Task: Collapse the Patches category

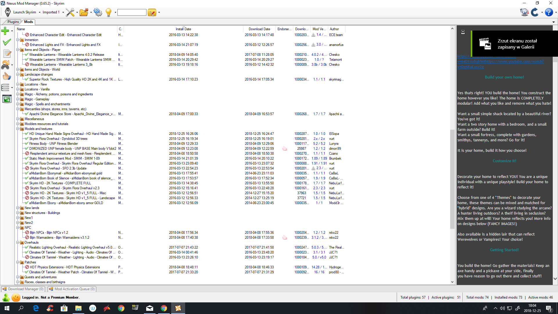Action: point(18,262)
